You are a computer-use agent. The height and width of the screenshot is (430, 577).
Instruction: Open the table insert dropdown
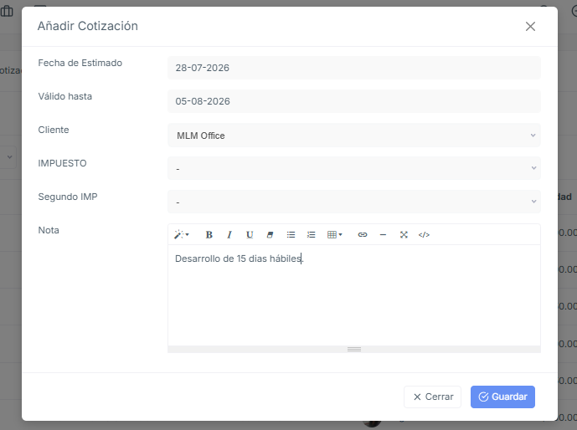tap(334, 234)
